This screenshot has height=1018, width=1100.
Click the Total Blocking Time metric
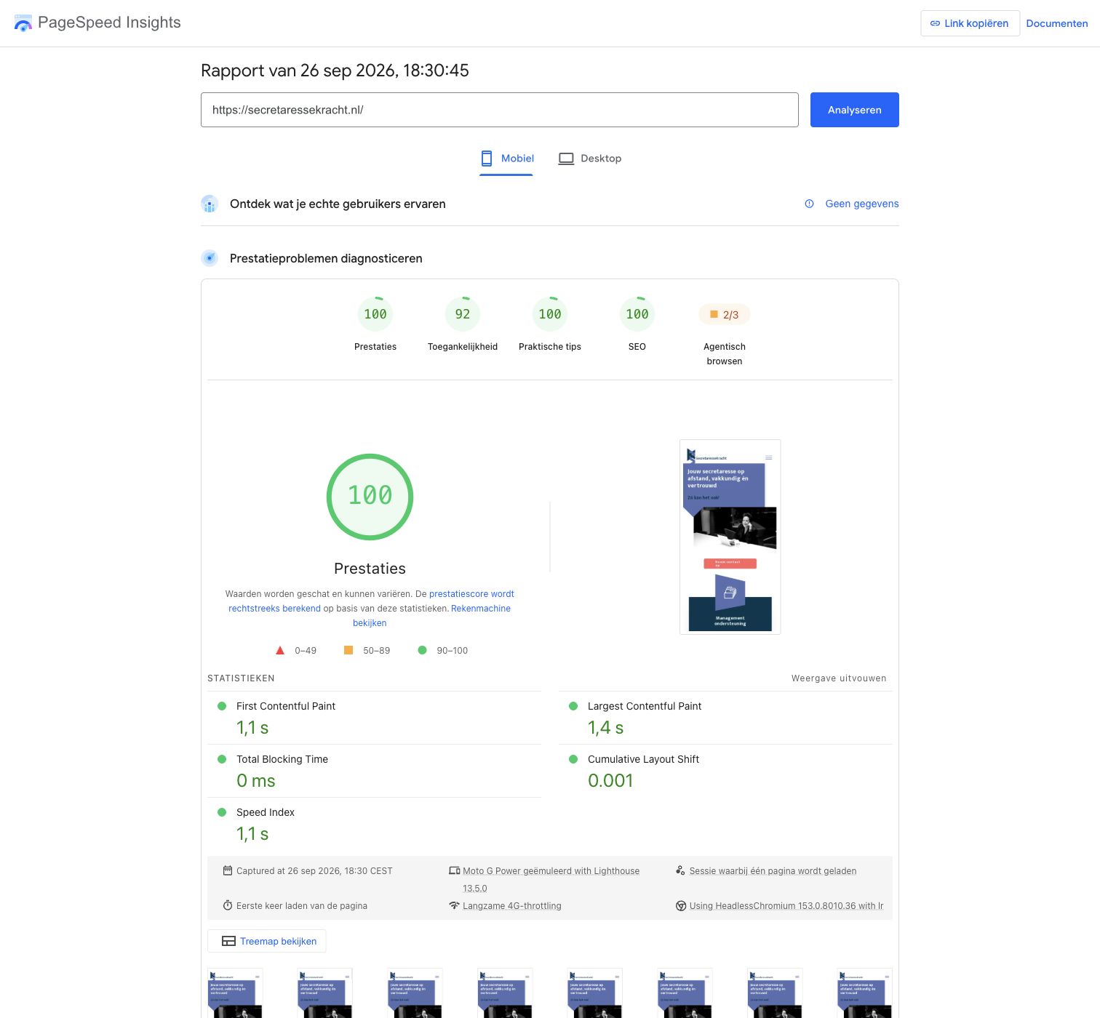point(374,771)
